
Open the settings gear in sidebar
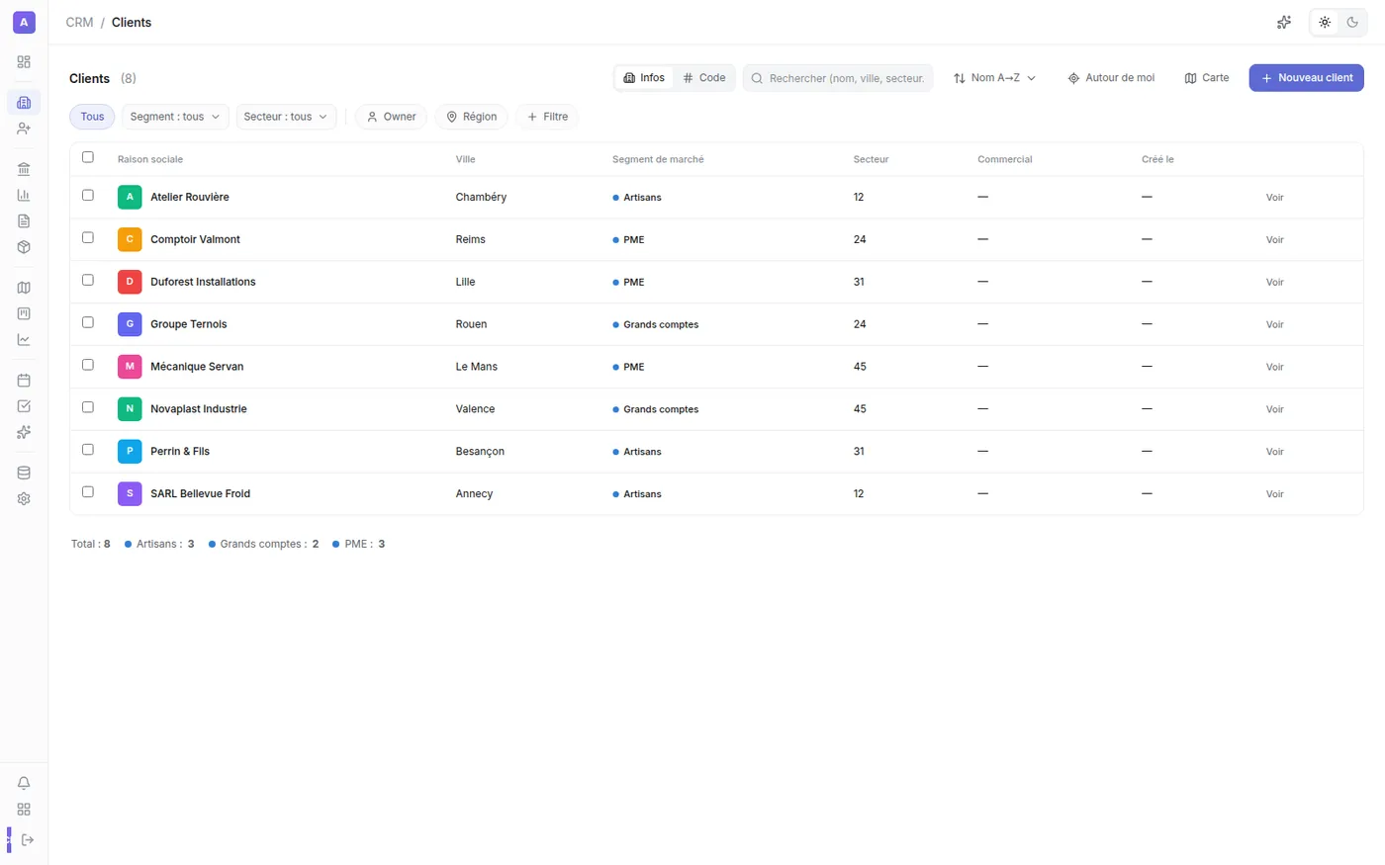(x=24, y=499)
